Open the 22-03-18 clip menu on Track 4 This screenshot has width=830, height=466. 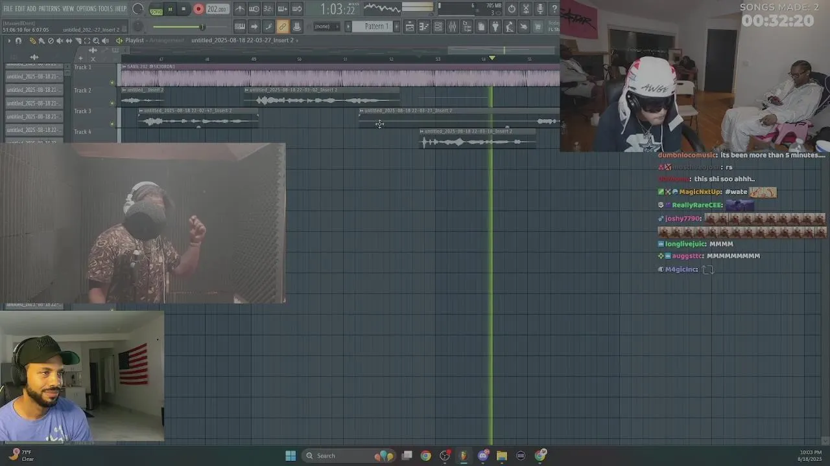422,131
